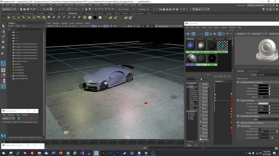Create an ambient light from Rendering shelf
Screen dimensions: 279x156
tap(8, 17)
